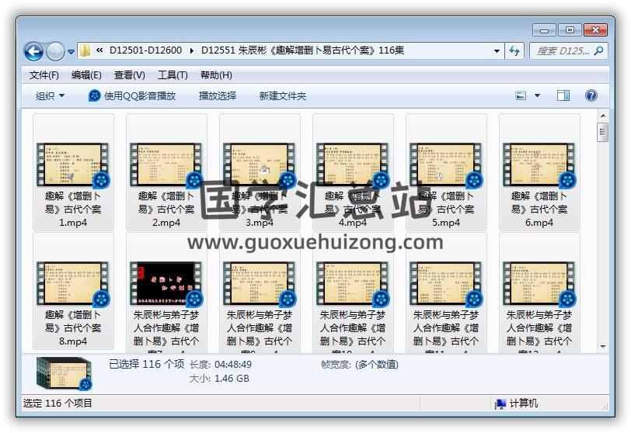Open the 文件(F) menu
Screen dimensions: 631x433
click(44, 75)
